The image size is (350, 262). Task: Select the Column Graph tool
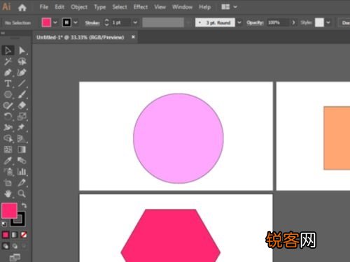(22, 172)
